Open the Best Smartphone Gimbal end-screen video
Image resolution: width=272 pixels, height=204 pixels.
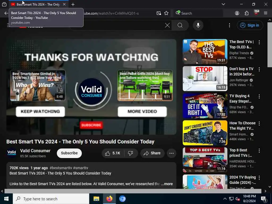pos(38,86)
